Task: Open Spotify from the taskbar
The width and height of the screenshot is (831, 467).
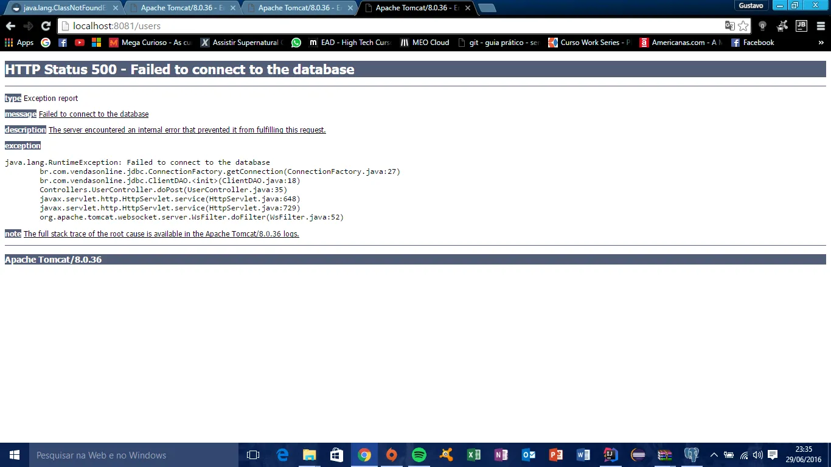Action: pos(419,455)
